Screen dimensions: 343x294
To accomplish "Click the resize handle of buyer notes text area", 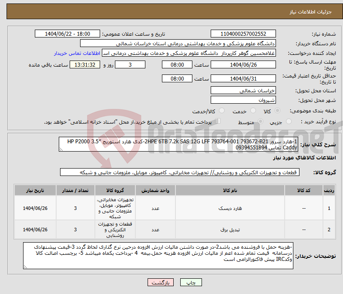I will (25, 267).
